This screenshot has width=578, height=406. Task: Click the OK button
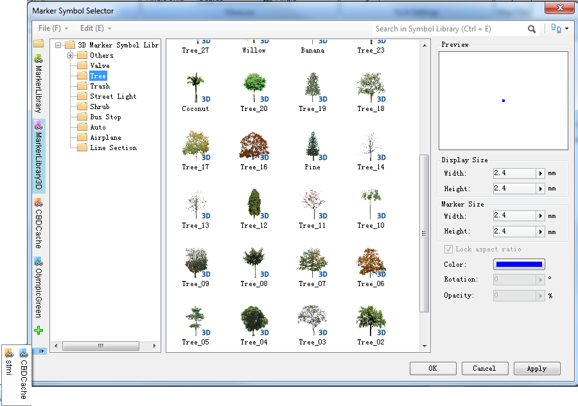point(432,368)
